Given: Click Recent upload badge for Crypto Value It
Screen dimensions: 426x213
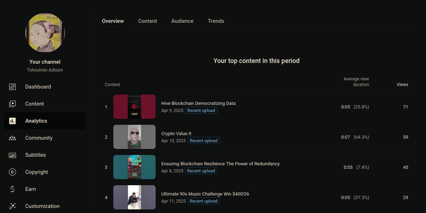Looking at the screenshot, I should tap(204, 141).
